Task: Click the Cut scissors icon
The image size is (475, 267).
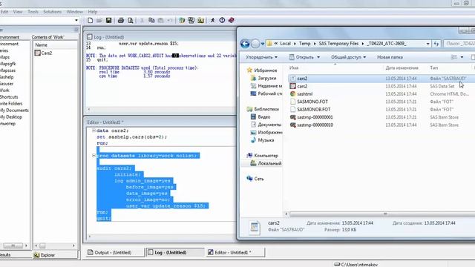Action: click(142, 20)
